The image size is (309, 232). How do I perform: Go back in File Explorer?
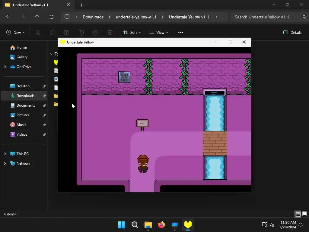pyautogui.click(x=8, y=17)
